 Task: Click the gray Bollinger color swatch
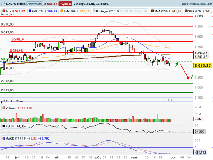(94, 11)
